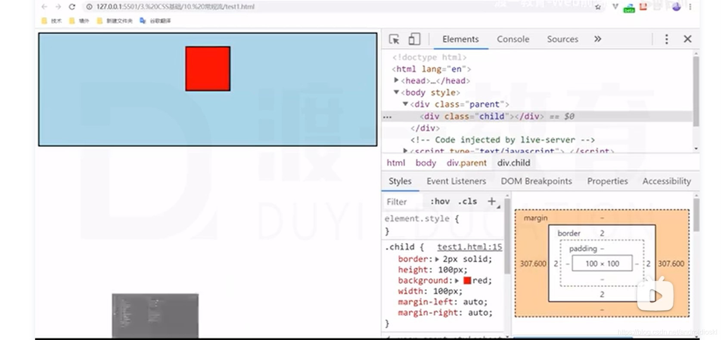Open DevTools customize three-dot menu
This screenshot has height=340, width=721.
pyautogui.click(x=666, y=39)
